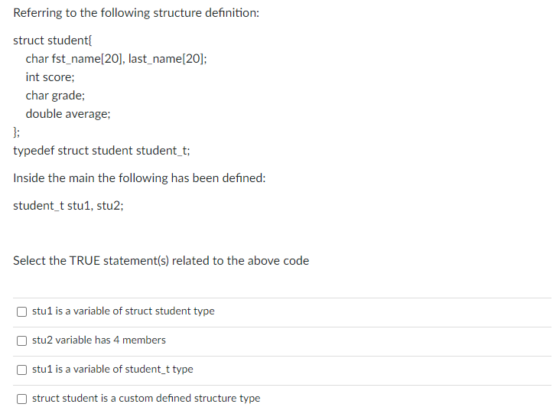Click on 'last_name[20];' in the char declaration
Screen dimensions: 553x417
(168, 59)
